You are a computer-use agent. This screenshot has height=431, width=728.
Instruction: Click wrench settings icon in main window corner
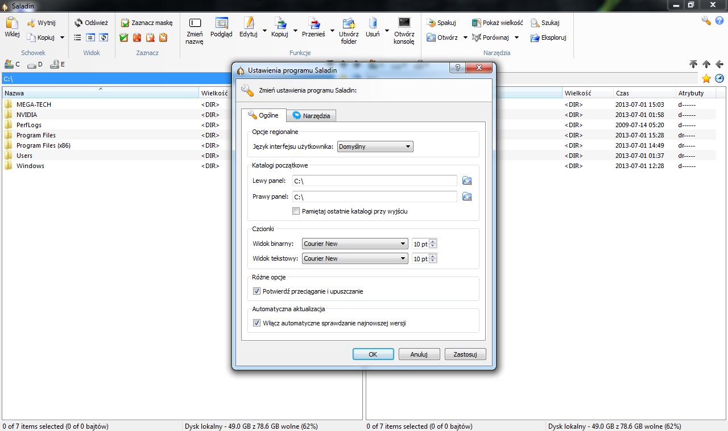tap(706, 20)
